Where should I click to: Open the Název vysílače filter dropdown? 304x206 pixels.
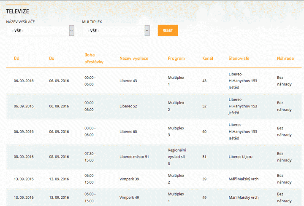point(40,31)
